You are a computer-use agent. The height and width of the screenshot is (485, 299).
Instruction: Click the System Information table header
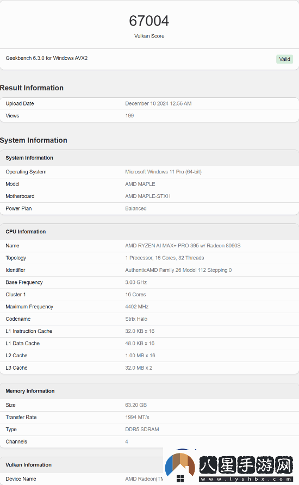(29, 158)
